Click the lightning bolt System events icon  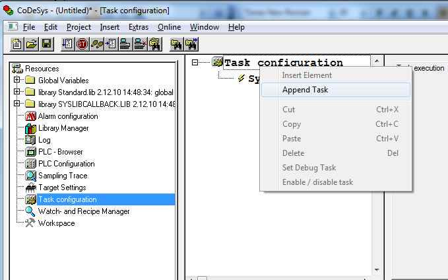pyautogui.click(x=241, y=78)
